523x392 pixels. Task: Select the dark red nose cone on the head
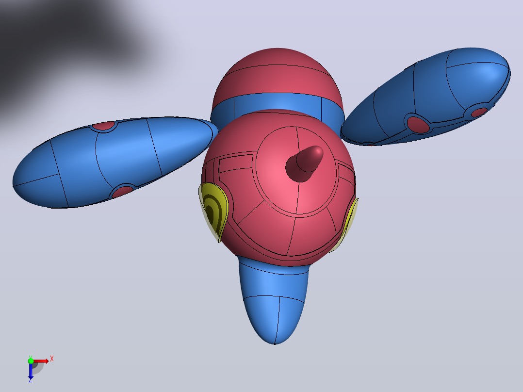pos(304,163)
